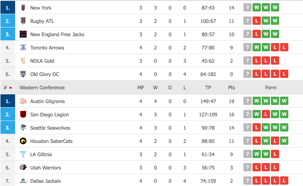This screenshot has height=186, width=303.
Task: Click the New York team logo
Action: click(x=23, y=8)
